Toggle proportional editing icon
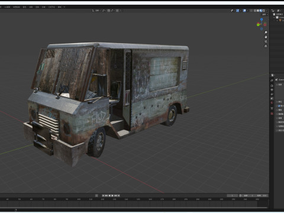This screenshot has height=213, width=284. coord(117,11)
